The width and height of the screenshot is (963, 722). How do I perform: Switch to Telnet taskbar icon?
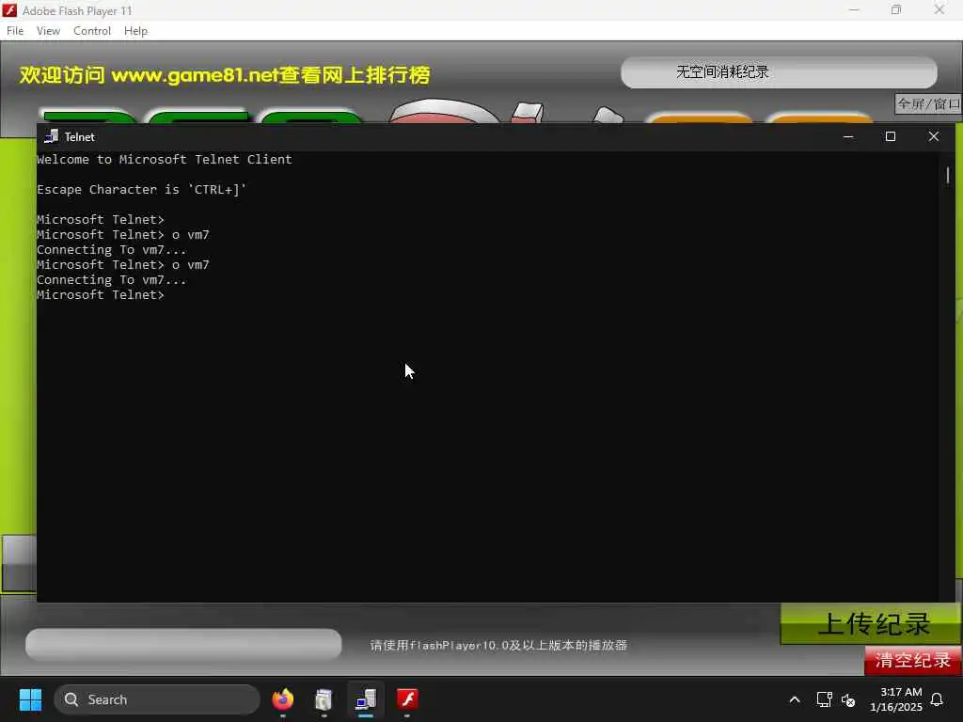click(366, 699)
